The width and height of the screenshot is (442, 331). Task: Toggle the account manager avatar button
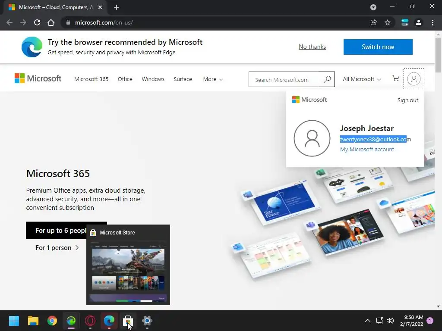click(x=414, y=79)
